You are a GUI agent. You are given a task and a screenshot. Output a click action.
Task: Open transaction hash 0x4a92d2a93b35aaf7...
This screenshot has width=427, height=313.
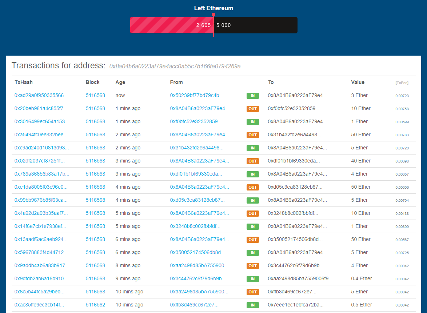coord(41,213)
